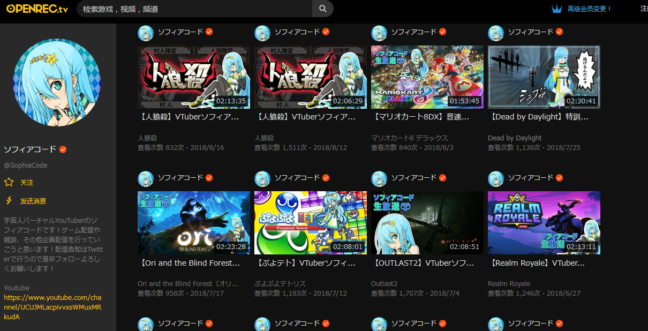The height and width of the screenshot is (331, 648).
Task: Click the ソフィアコード name above the Ori video
Action: [180, 178]
